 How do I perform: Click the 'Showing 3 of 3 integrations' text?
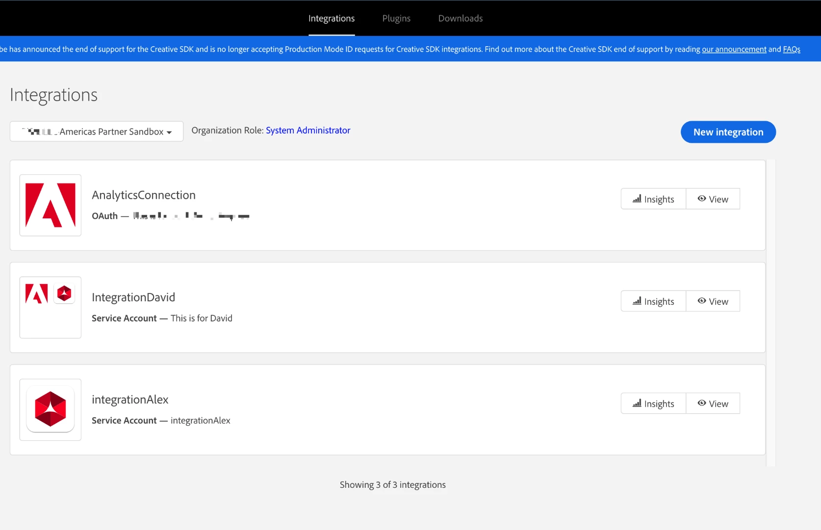393,485
